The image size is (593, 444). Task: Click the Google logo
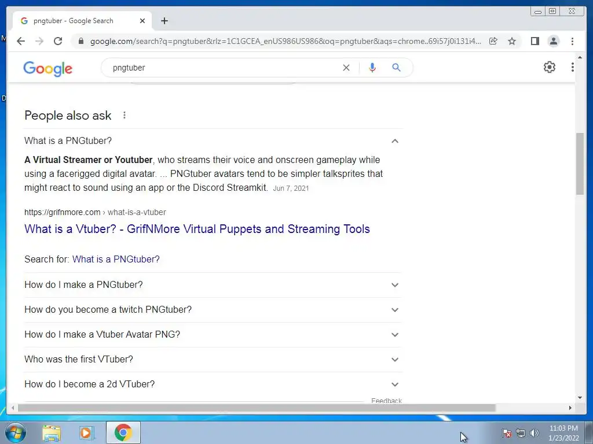click(47, 68)
